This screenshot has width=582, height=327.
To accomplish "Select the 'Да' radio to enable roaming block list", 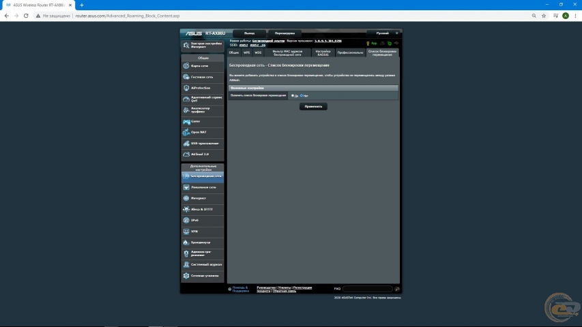I will (x=293, y=95).
